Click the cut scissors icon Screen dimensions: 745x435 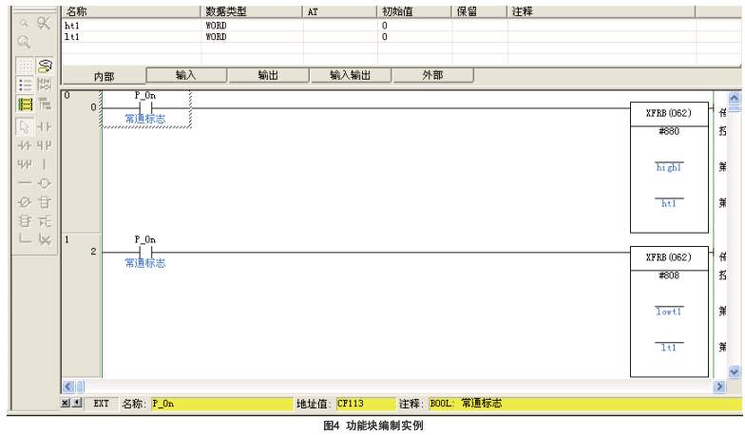44,22
